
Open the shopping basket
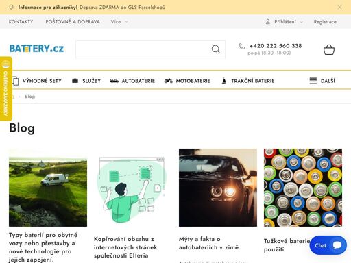click(x=329, y=49)
